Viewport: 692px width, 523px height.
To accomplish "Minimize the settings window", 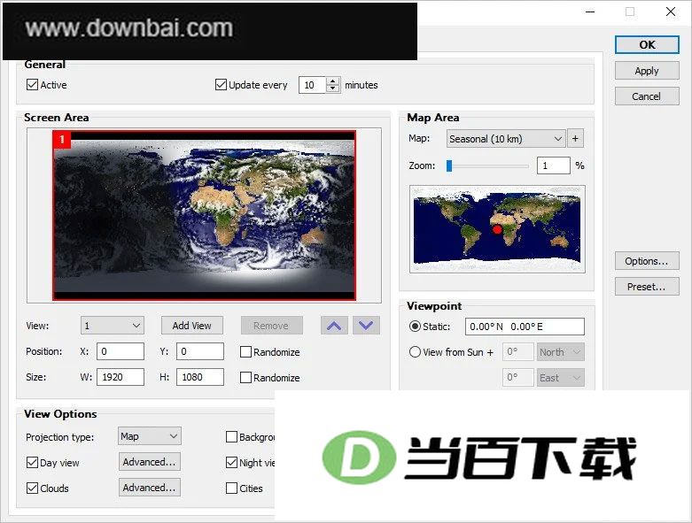I will point(590,12).
